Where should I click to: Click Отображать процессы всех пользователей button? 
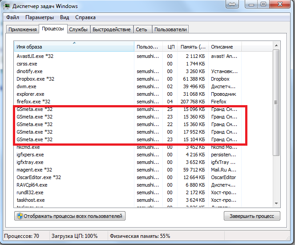click(70, 216)
